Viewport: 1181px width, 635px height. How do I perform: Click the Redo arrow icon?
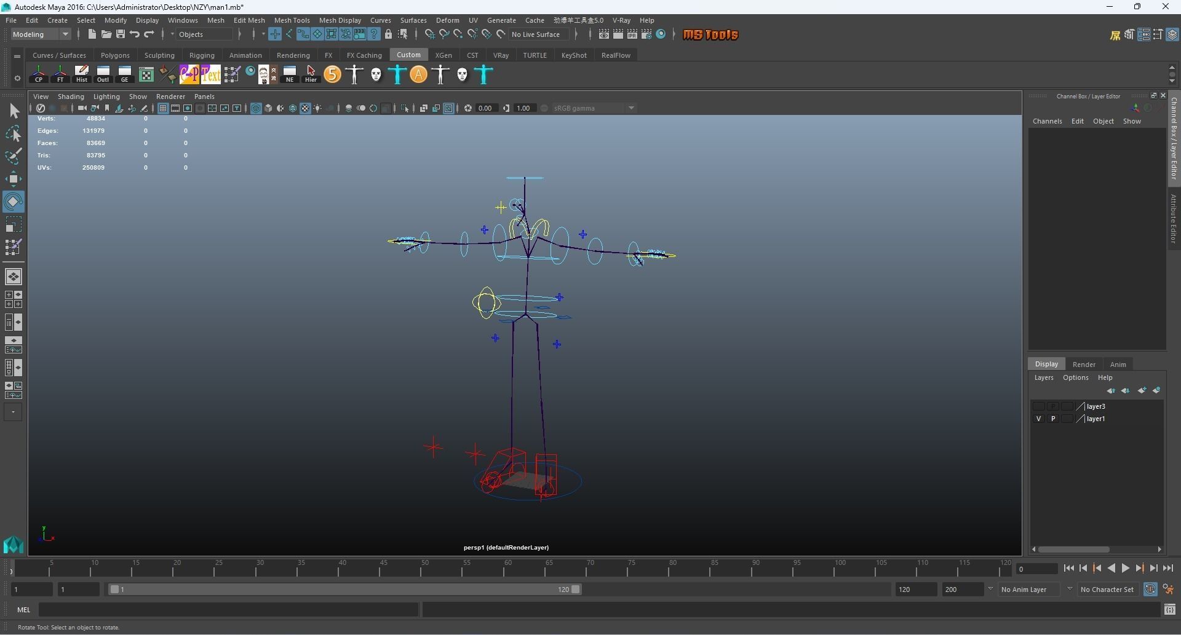click(x=149, y=34)
